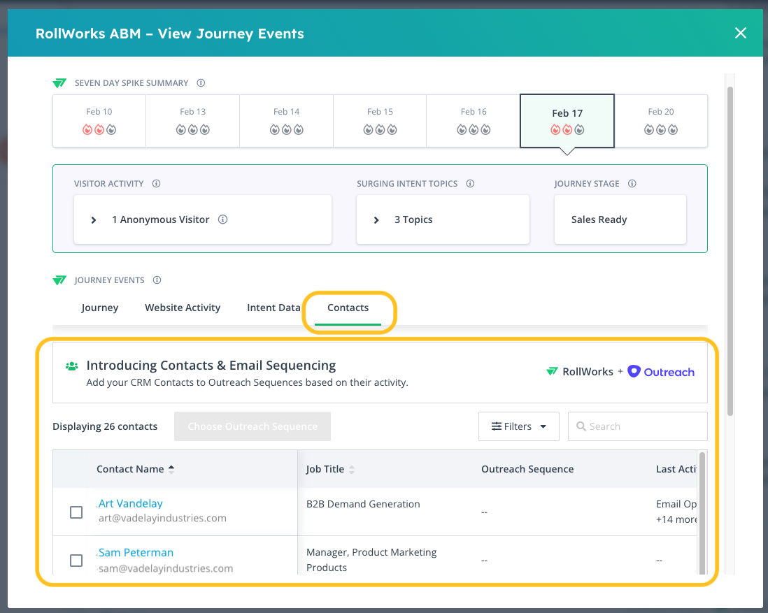Tick the checkbox for Sam Peterman
768x613 pixels.
[76, 560]
